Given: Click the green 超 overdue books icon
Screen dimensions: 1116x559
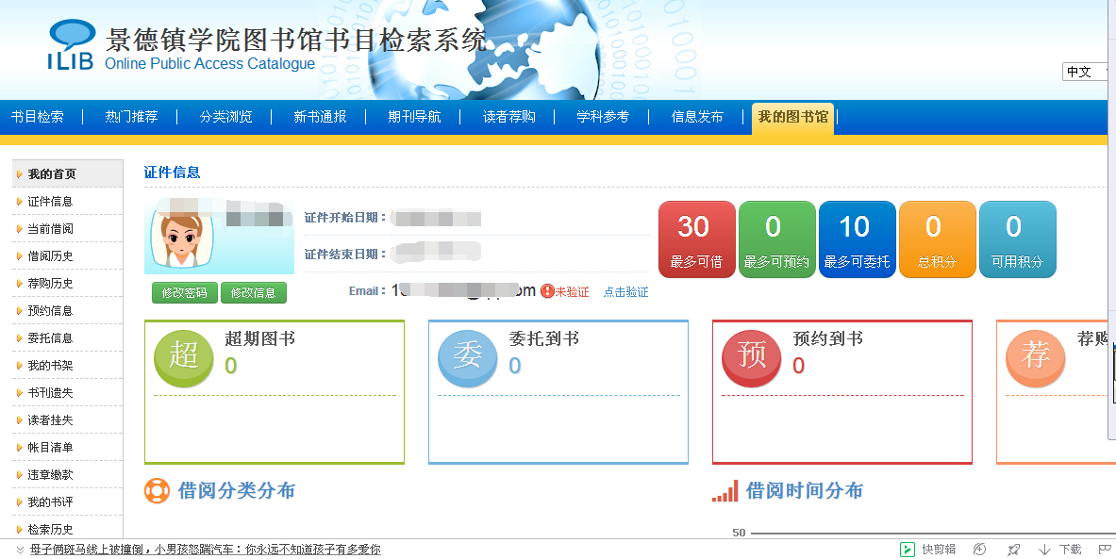Looking at the screenshot, I should (183, 356).
